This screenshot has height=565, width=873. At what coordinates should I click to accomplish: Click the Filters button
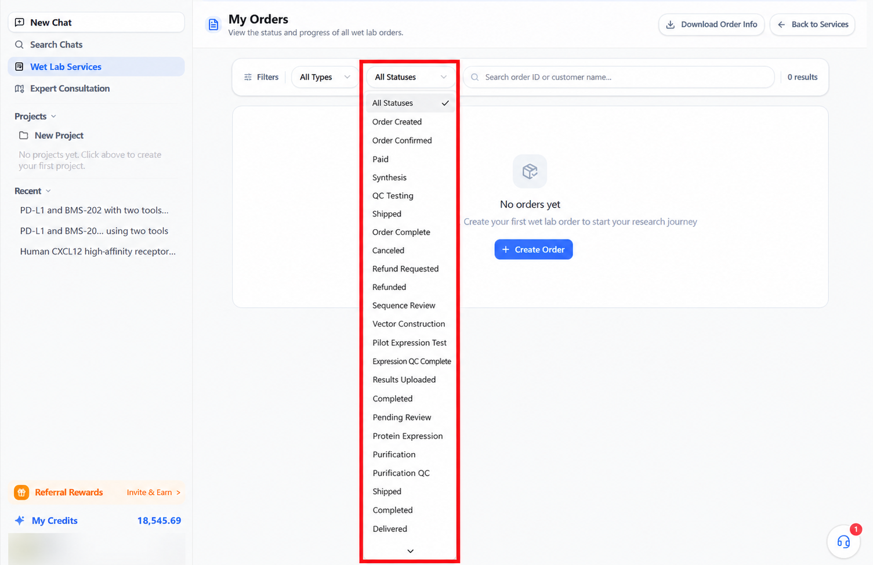pos(261,77)
